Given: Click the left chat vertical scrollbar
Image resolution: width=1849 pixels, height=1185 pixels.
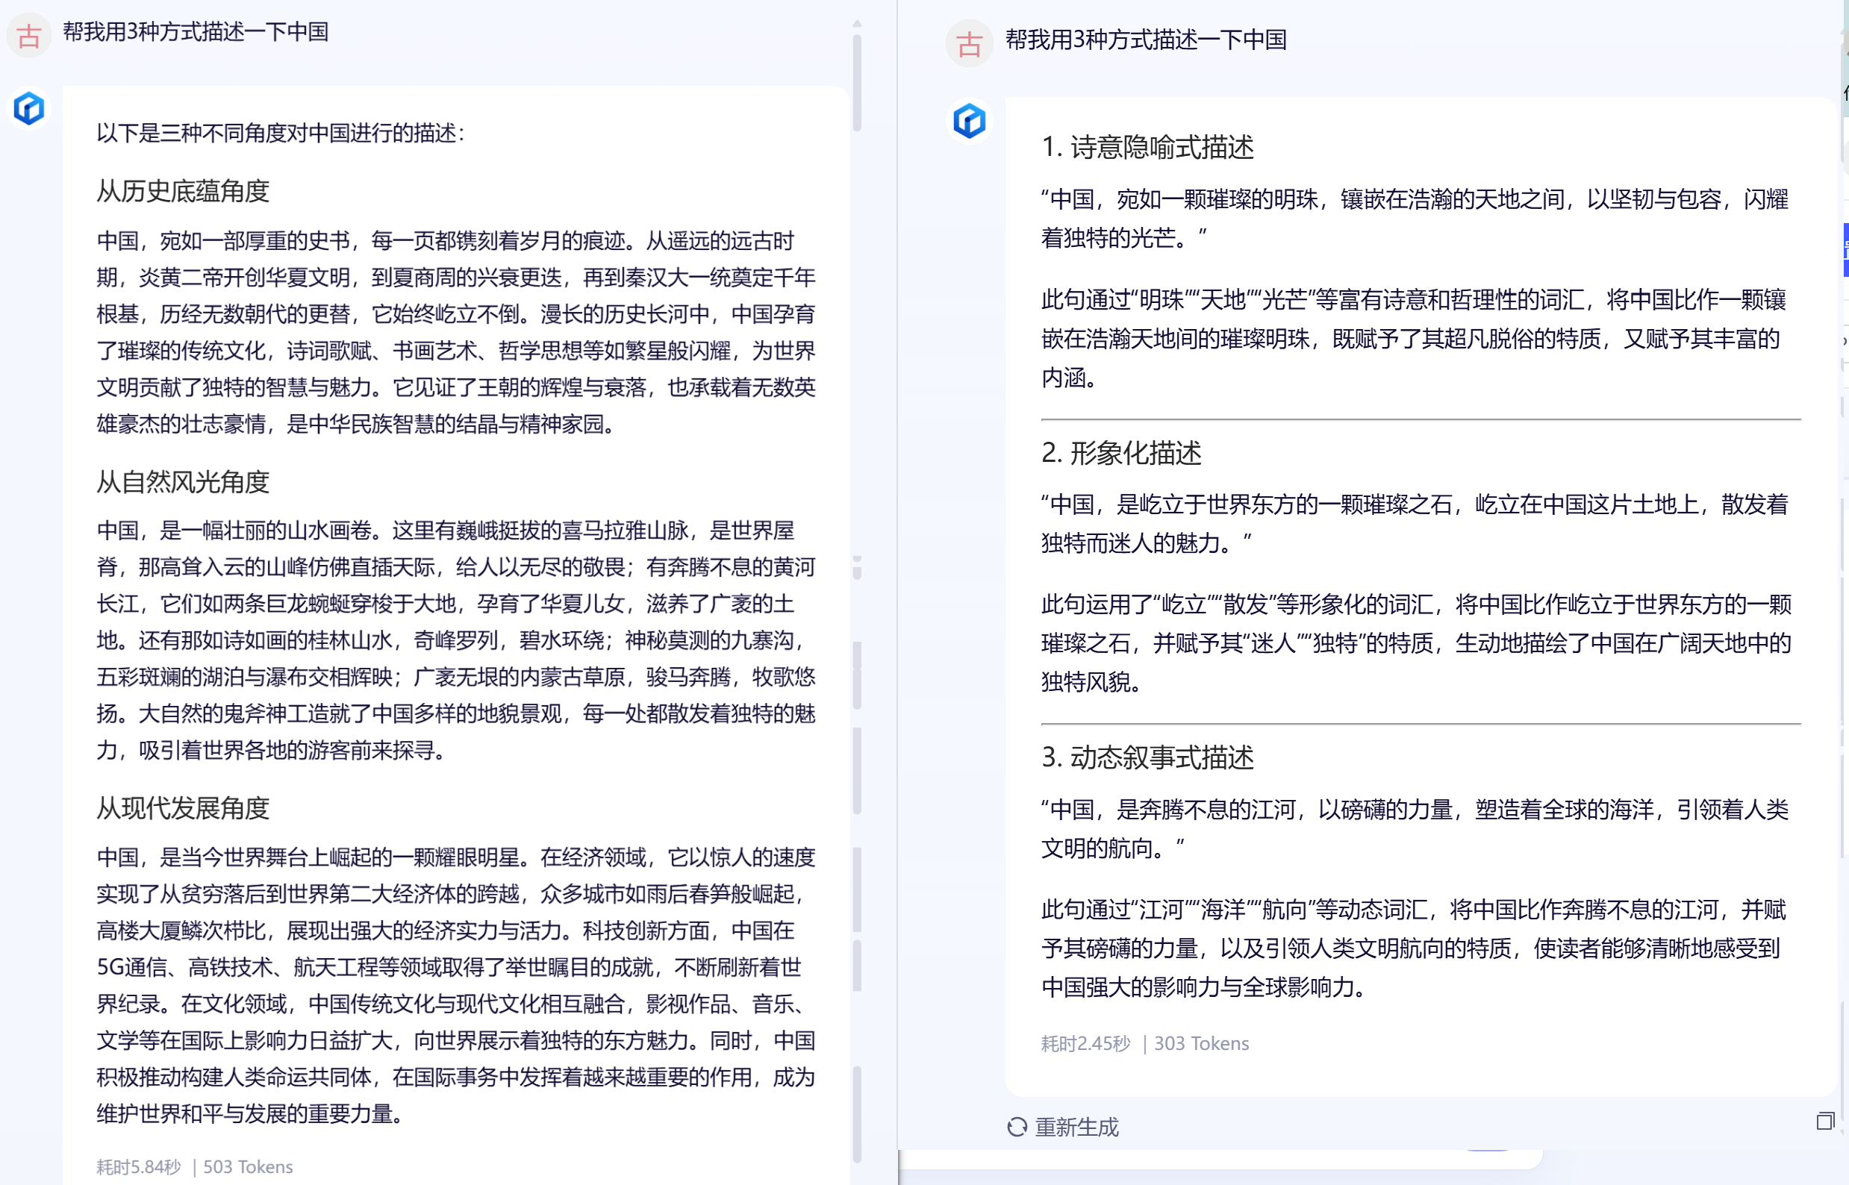Looking at the screenshot, I should (x=857, y=82).
